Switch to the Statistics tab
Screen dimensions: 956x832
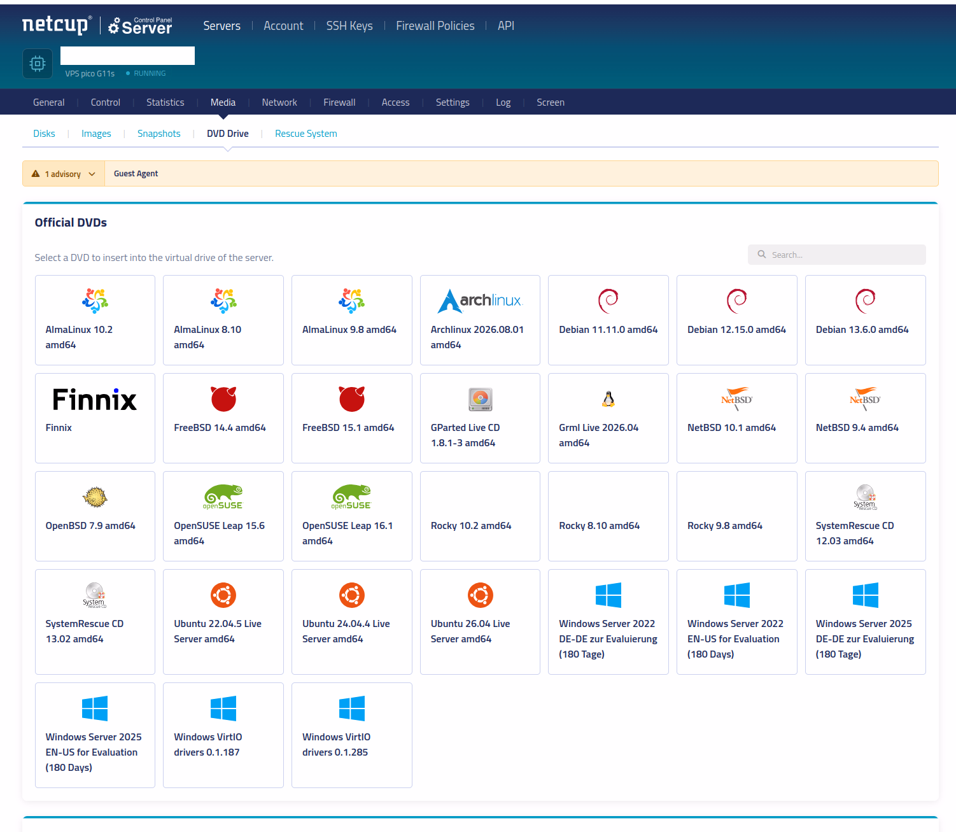(x=165, y=102)
